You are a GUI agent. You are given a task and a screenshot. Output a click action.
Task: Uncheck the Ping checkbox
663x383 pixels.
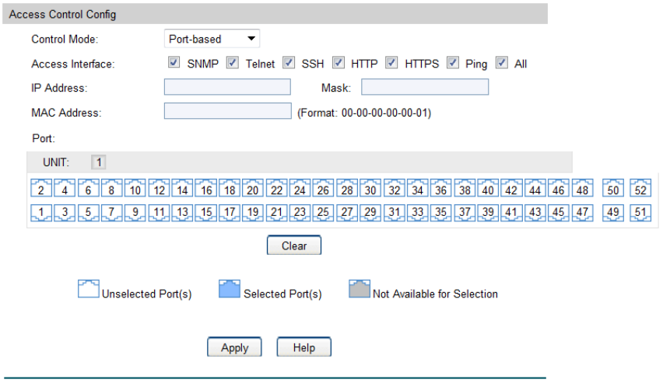point(452,63)
